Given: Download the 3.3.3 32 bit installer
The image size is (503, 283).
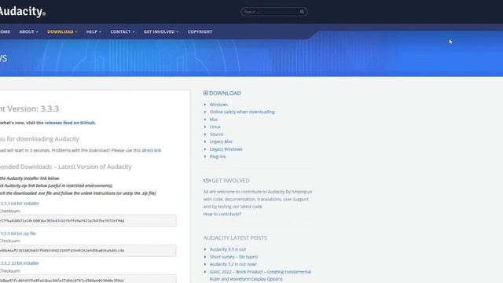Looking at the screenshot, I should click(x=19, y=263).
